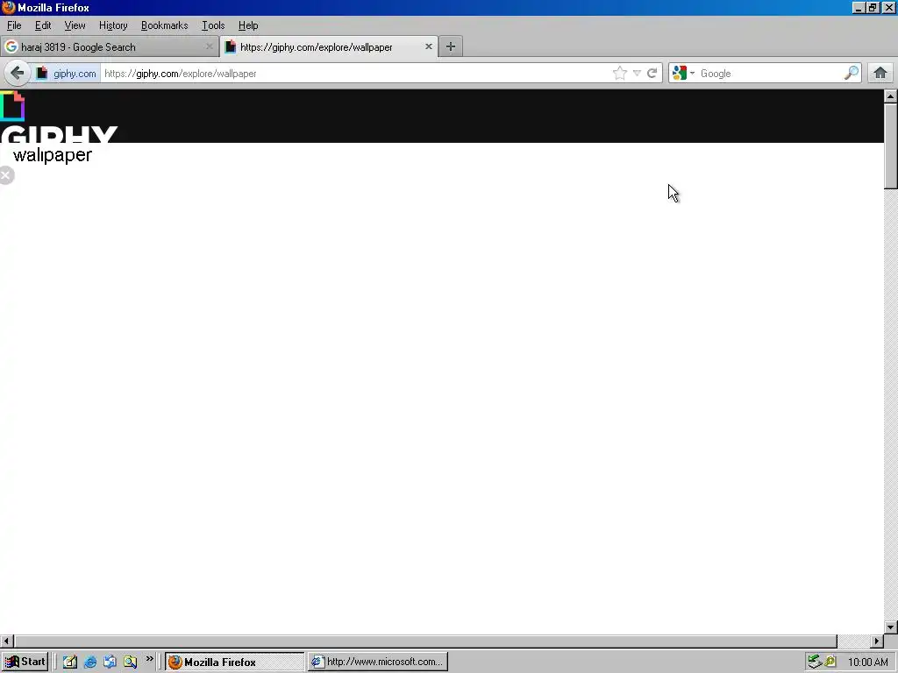Screen dimensions: 898x673
Task: Click the horizontal scrollbar left arrow
Action: pyautogui.click(x=6, y=641)
